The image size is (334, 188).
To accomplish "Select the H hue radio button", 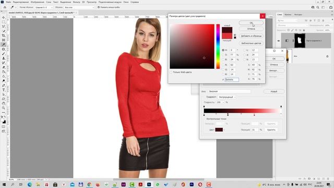I will coord(223,50).
